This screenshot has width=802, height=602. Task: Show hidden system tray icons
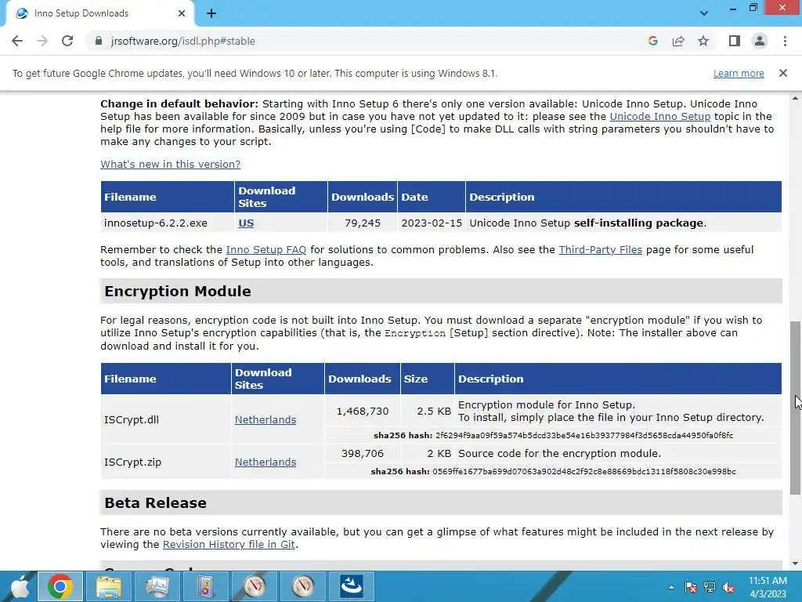(x=671, y=587)
